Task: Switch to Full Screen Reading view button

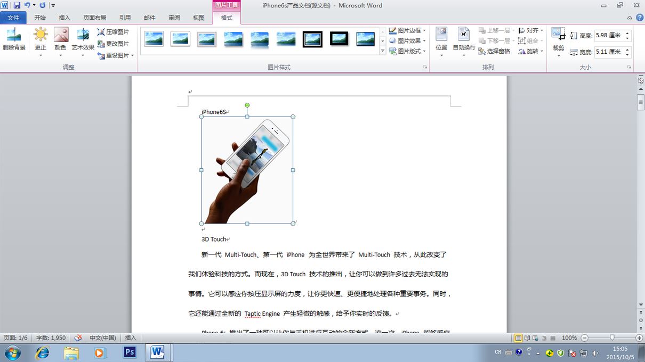Action: point(527,338)
